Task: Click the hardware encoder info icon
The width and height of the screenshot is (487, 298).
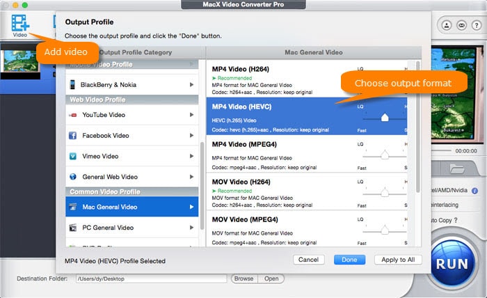Action: click(x=474, y=191)
